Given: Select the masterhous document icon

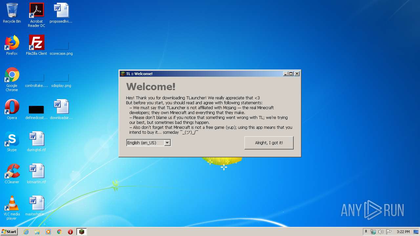Looking at the screenshot, I should pos(36,206).
